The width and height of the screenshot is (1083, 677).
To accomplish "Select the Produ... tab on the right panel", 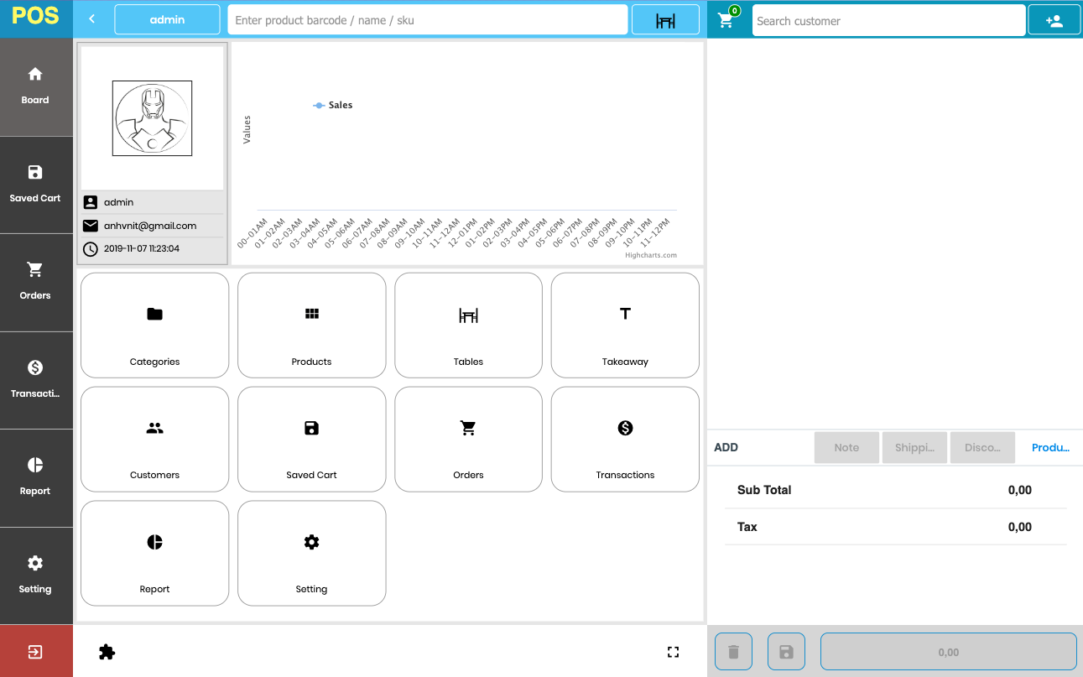I will (1049, 447).
